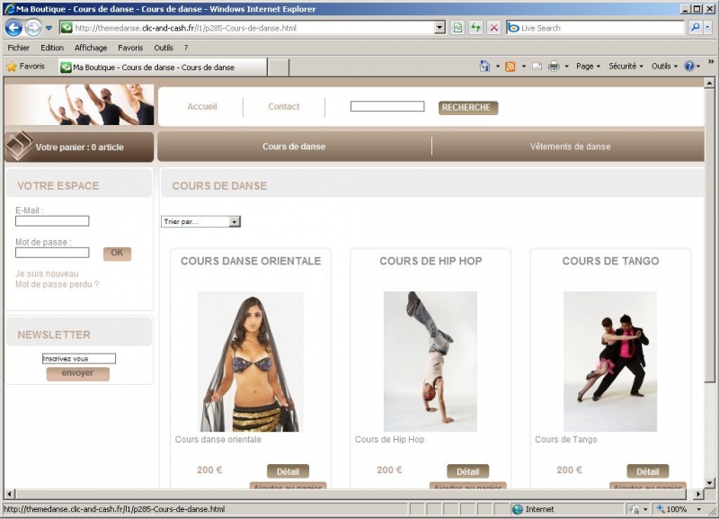Open the Contact page link

(283, 106)
